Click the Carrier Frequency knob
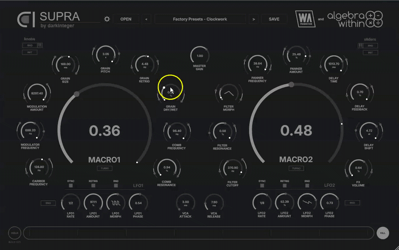The image size is (399, 250). 39,168
